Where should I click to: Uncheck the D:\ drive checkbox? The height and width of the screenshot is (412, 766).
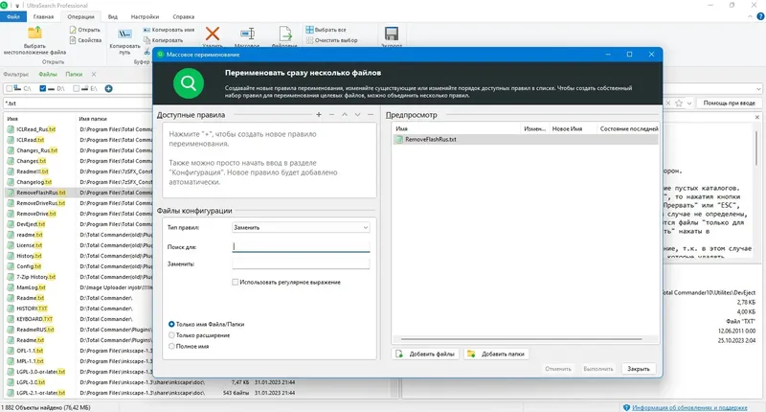42,88
